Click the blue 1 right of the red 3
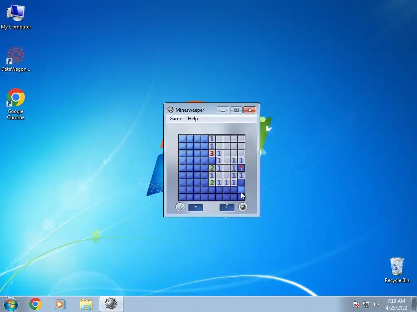The width and height of the screenshot is (417, 312). 219,153
